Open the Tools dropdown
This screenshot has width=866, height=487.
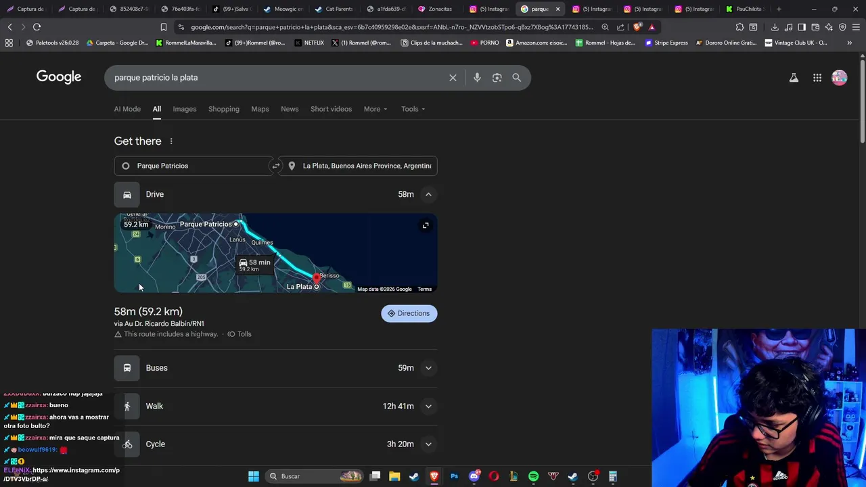click(x=413, y=109)
